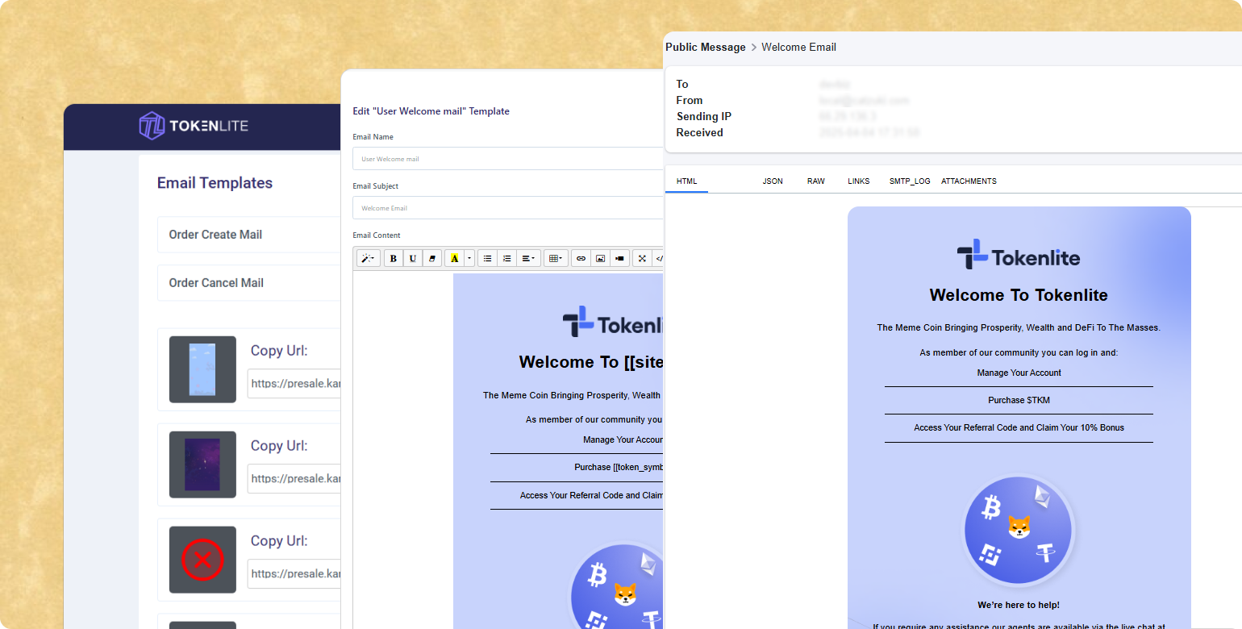Toggle code view icon in the editor toolbar

tap(658, 258)
